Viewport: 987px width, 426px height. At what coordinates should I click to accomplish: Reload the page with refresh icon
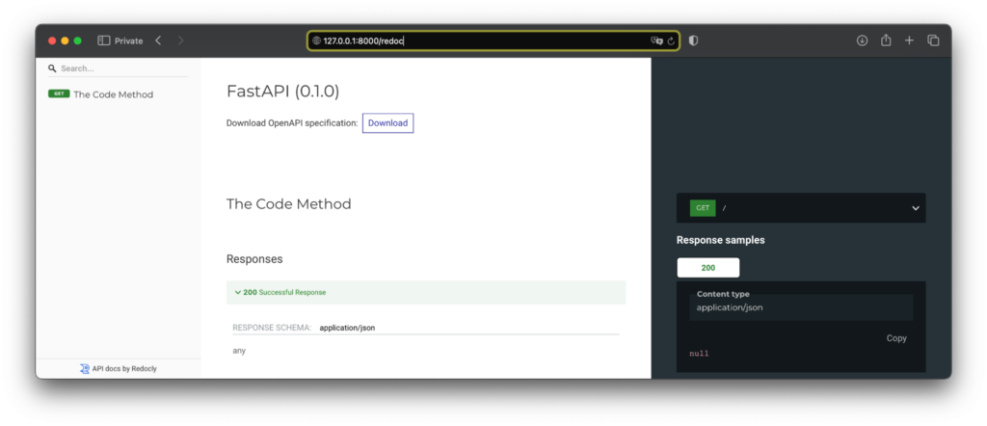click(671, 40)
